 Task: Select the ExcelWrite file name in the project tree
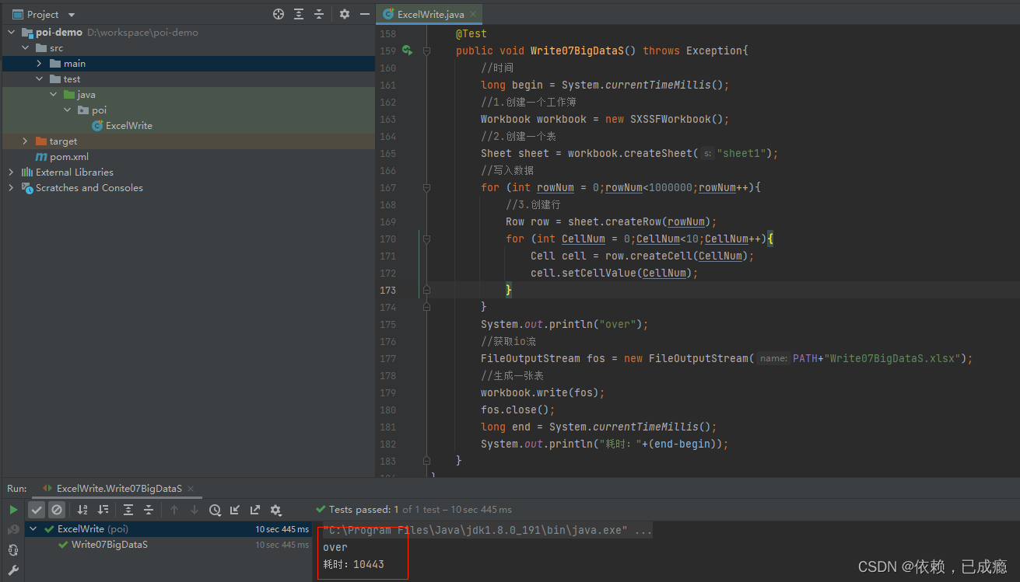point(129,126)
